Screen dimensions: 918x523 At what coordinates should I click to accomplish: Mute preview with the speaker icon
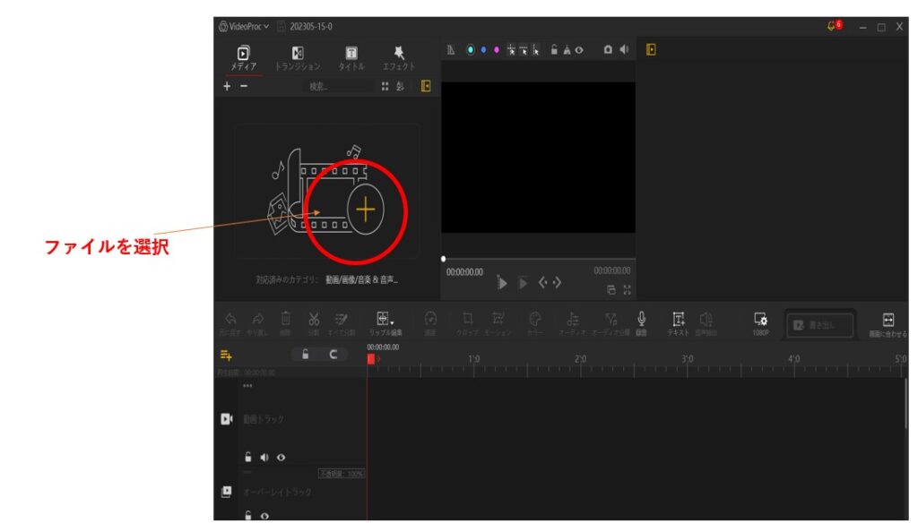(624, 50)
